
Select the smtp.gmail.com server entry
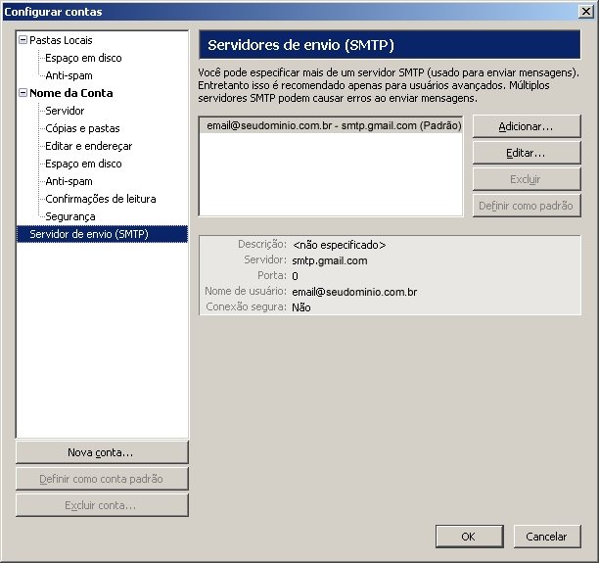pos(329,126)
